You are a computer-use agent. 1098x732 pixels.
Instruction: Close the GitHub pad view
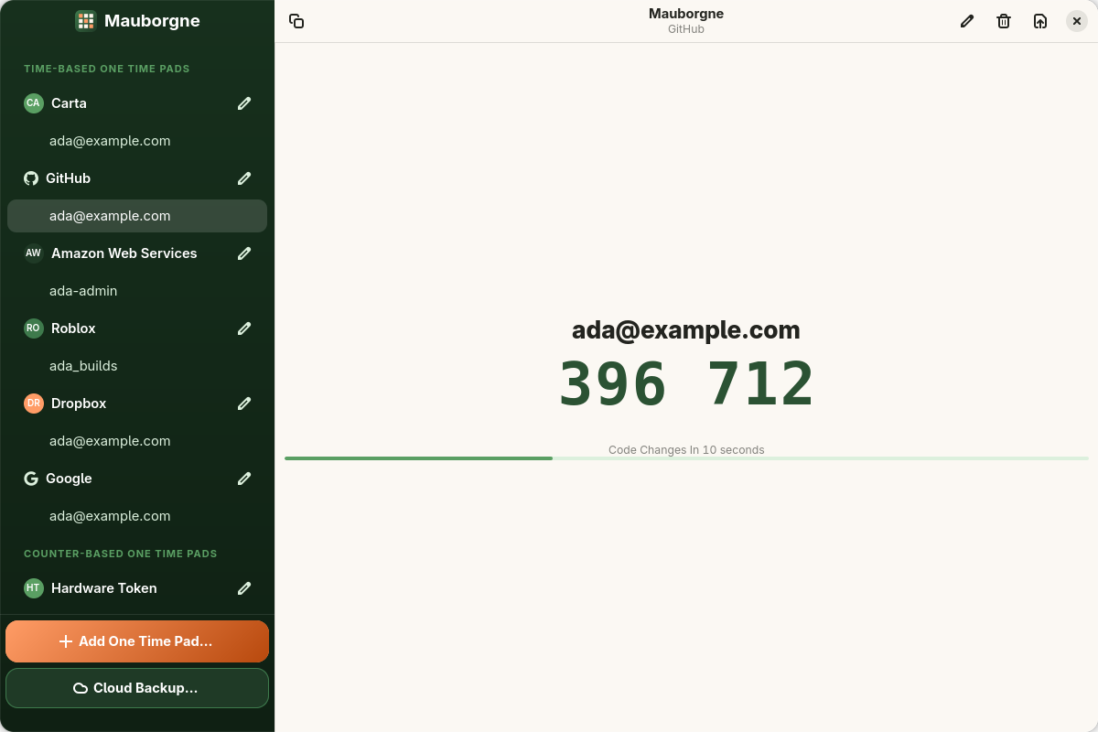click(1077, 21)
